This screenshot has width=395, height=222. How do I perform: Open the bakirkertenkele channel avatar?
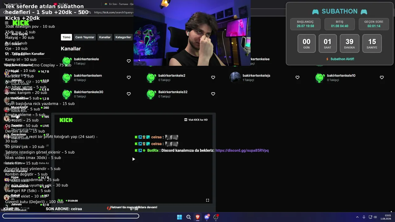tap(67, 61)
